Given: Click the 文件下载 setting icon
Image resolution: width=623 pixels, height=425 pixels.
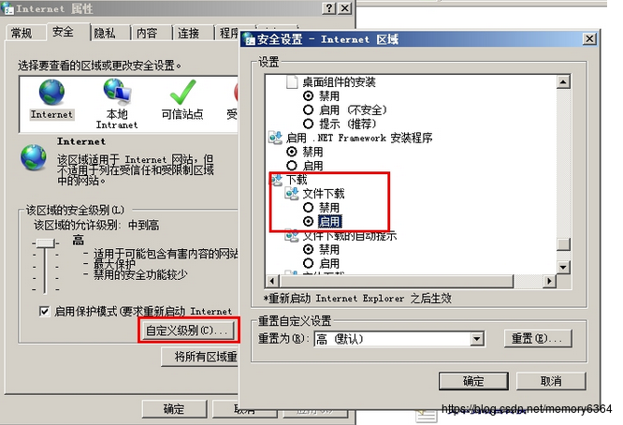Looking at the screenshot, I should point(292,194).
